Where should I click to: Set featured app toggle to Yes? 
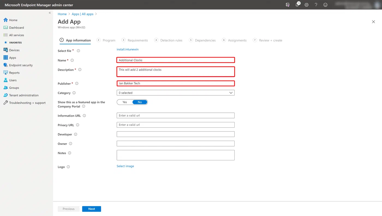tap(125, 102)
